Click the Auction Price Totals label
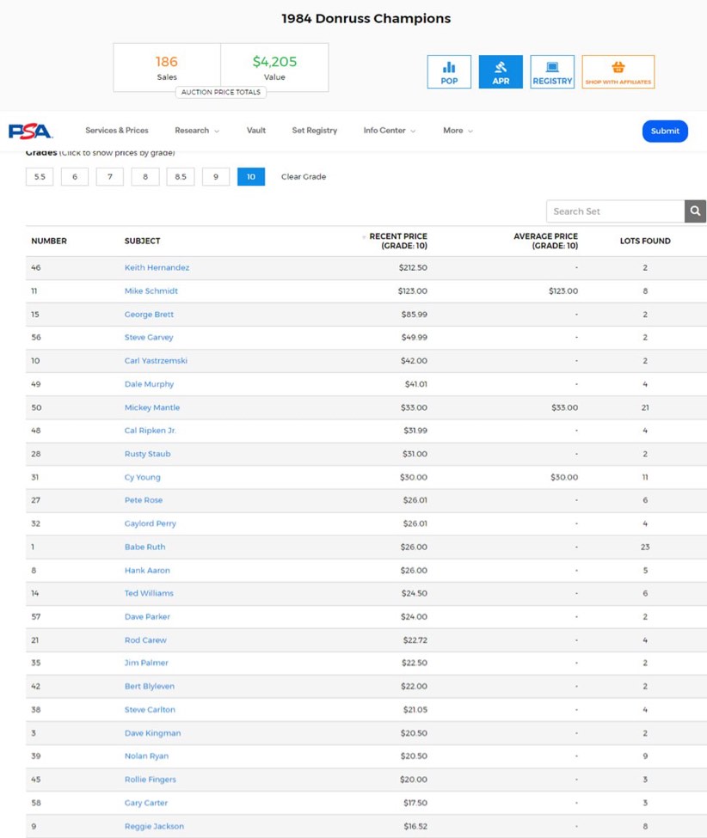This screenshot has width=707, height=838. [221, 93]
